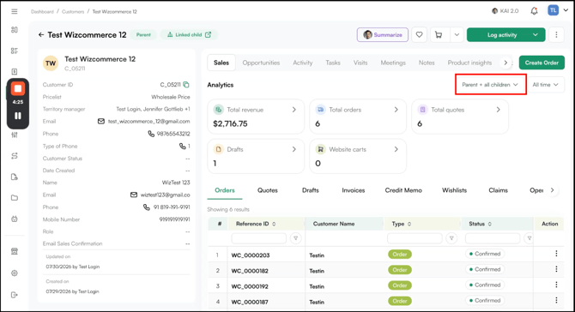The height and width of the screenshot is (312, 575).
Task: Open the folder icon in the left sidebar
Action: [x=15, y=198]
